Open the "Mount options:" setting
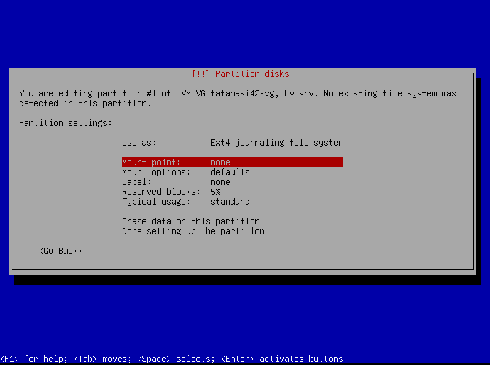The image size is (490, 365). [x=156, y=172]
